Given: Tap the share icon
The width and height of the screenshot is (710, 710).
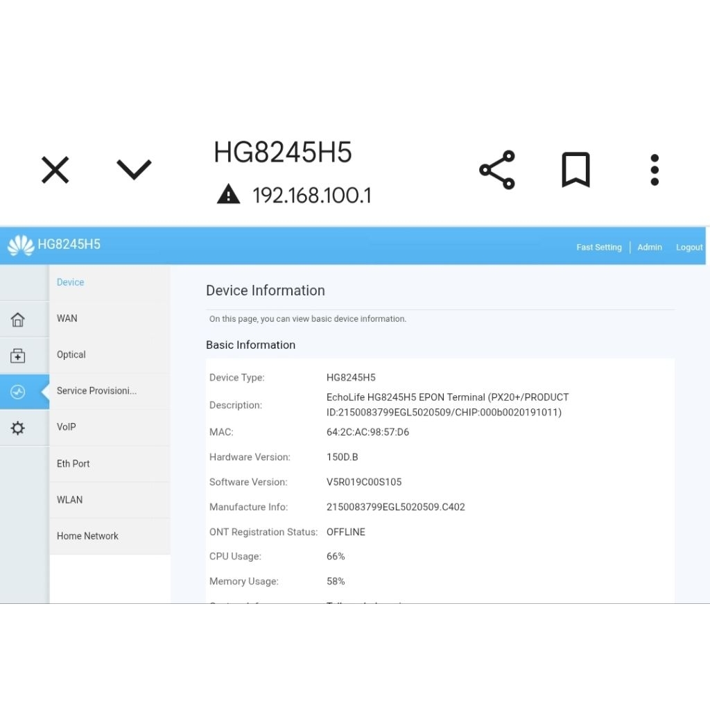Looking at the screenshot, I should point(497,170).
